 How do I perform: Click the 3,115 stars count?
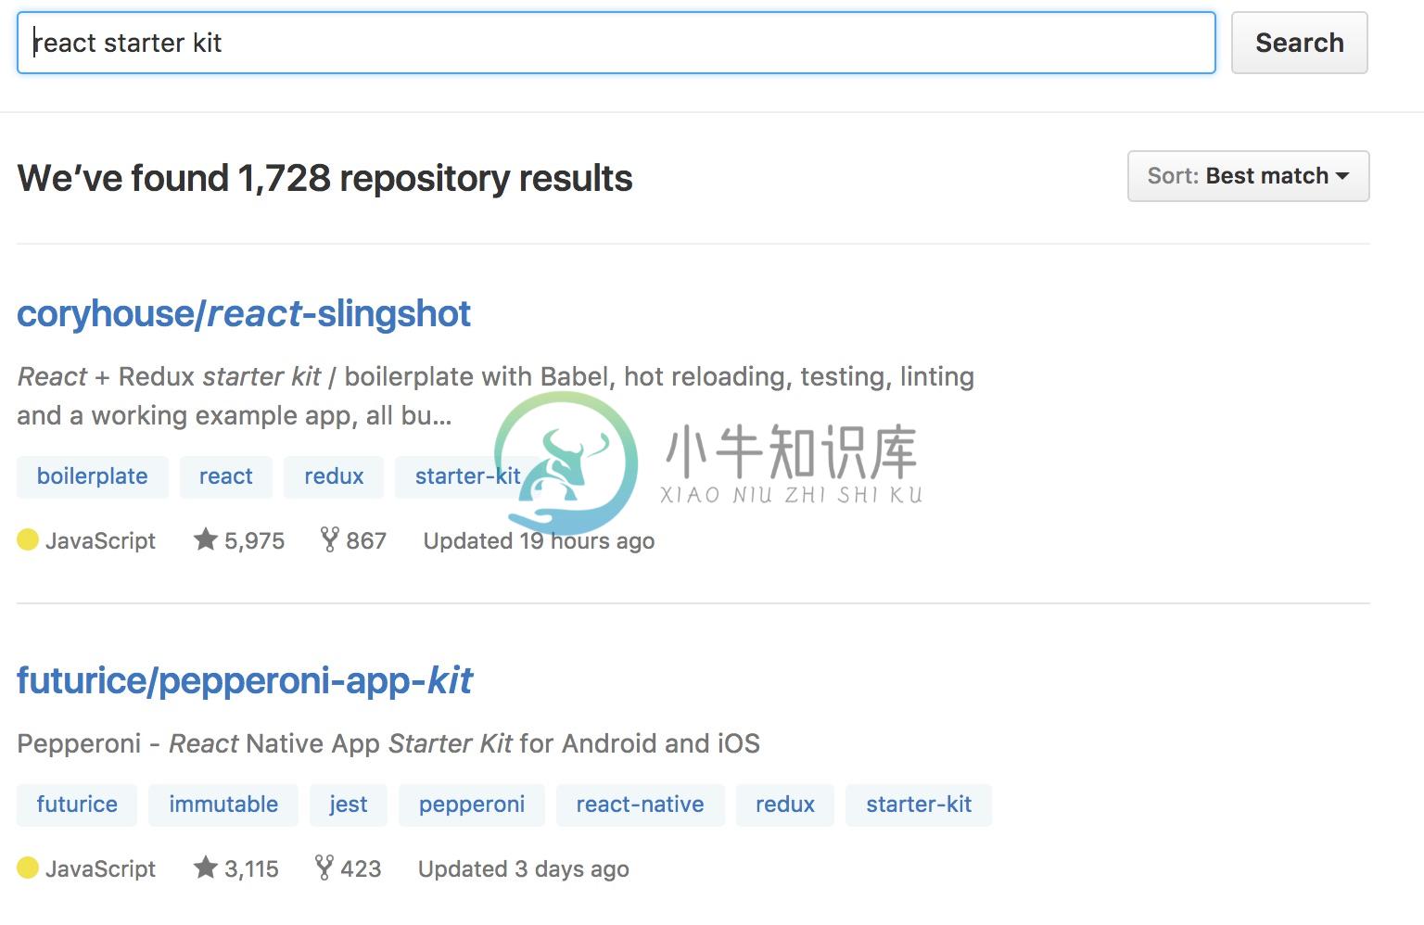[x=251, y=869]
